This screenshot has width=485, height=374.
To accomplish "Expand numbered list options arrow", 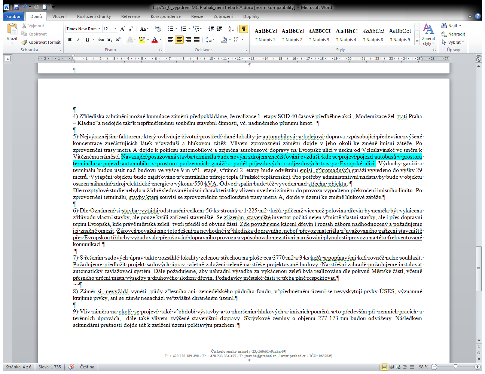I will tap(189, 29).
